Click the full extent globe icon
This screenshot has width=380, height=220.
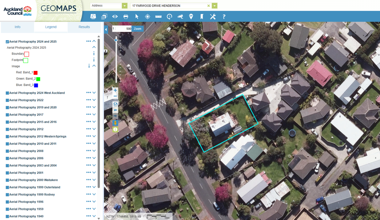[115, 104]
